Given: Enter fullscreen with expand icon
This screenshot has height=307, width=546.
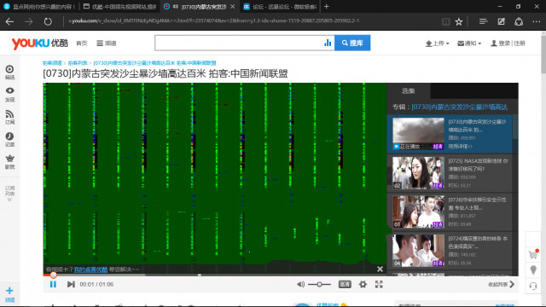Looking at the screenshot, I should click(379, 284).
